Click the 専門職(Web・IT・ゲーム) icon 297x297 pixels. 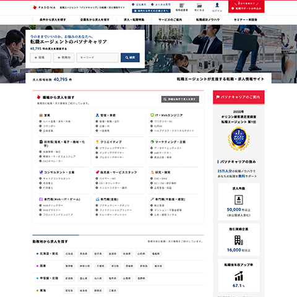click(41, 199)
